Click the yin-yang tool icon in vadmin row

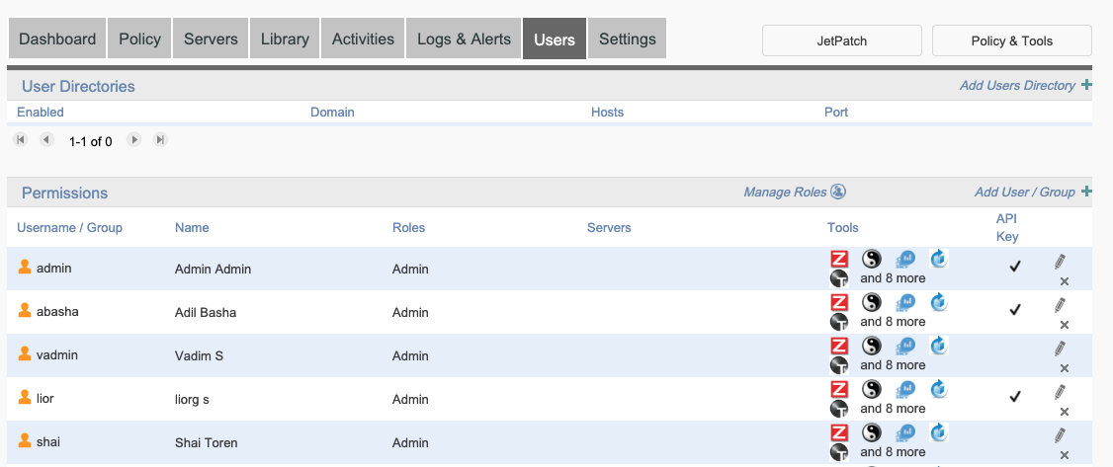pos(872,346)
